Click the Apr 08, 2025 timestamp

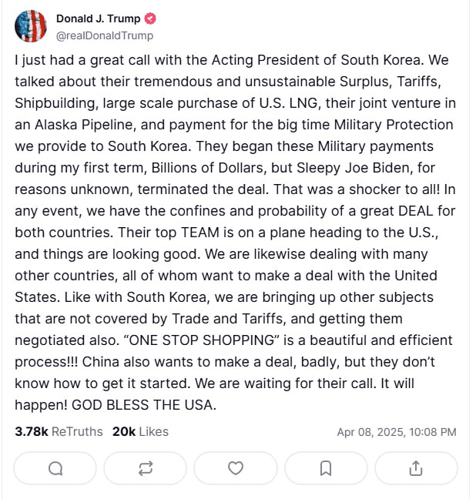[x=397, y=432]
